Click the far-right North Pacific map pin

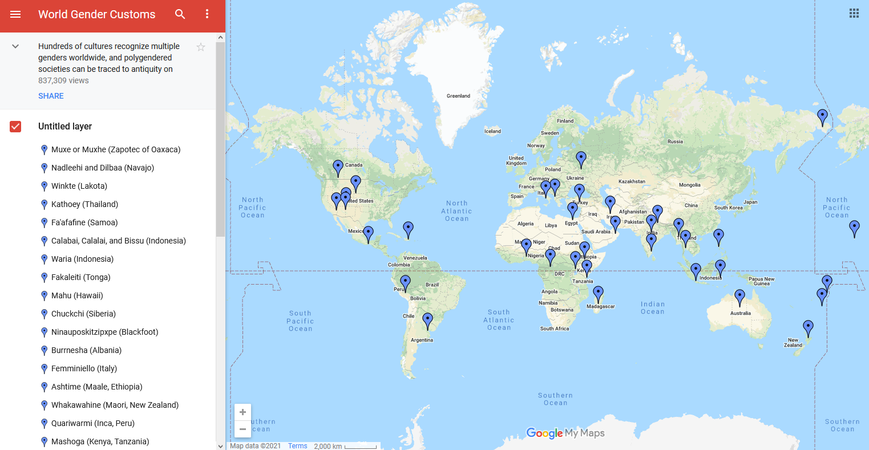(854, 228)
